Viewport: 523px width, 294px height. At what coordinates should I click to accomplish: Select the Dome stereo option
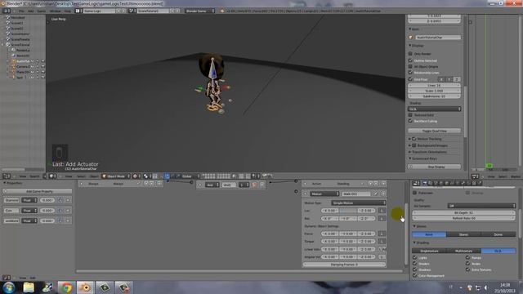(498, 234)
